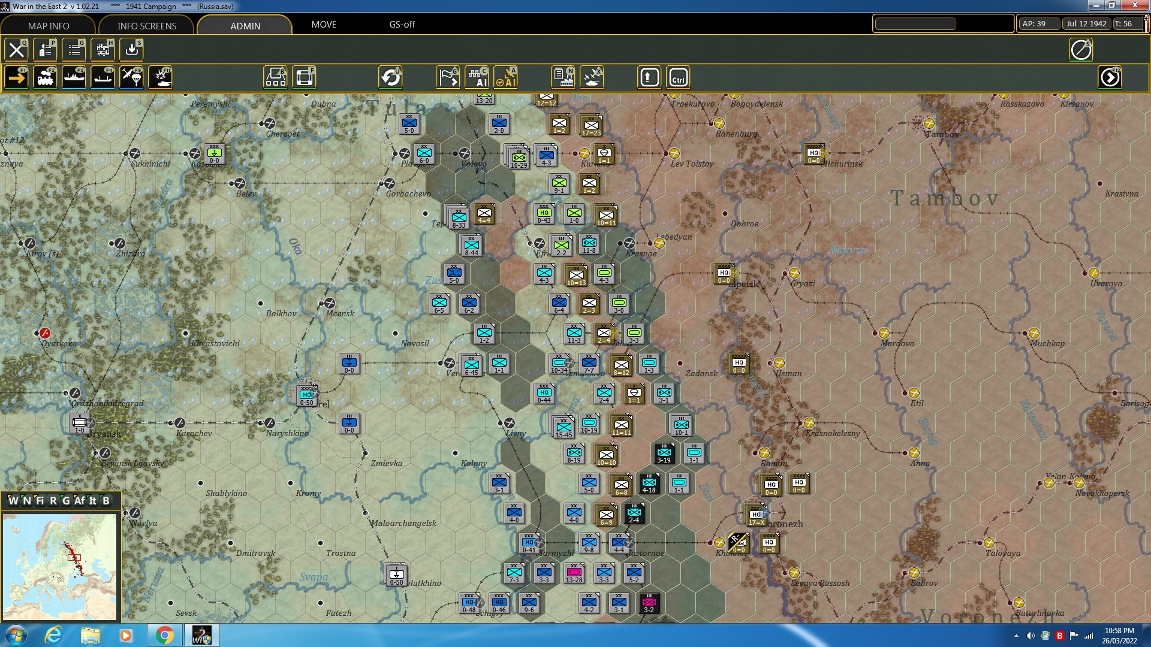Select the 17=X Soviet HQ at Voronezh
Image resolution: width=1151 pixels, height=647 pixels.
pyautogui.click(x=757, y=515)
